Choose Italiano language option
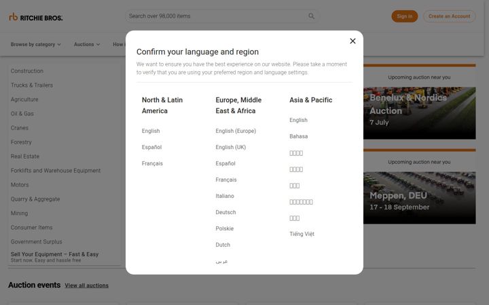The height and width of the screenshot is (305, 489). 225,196
